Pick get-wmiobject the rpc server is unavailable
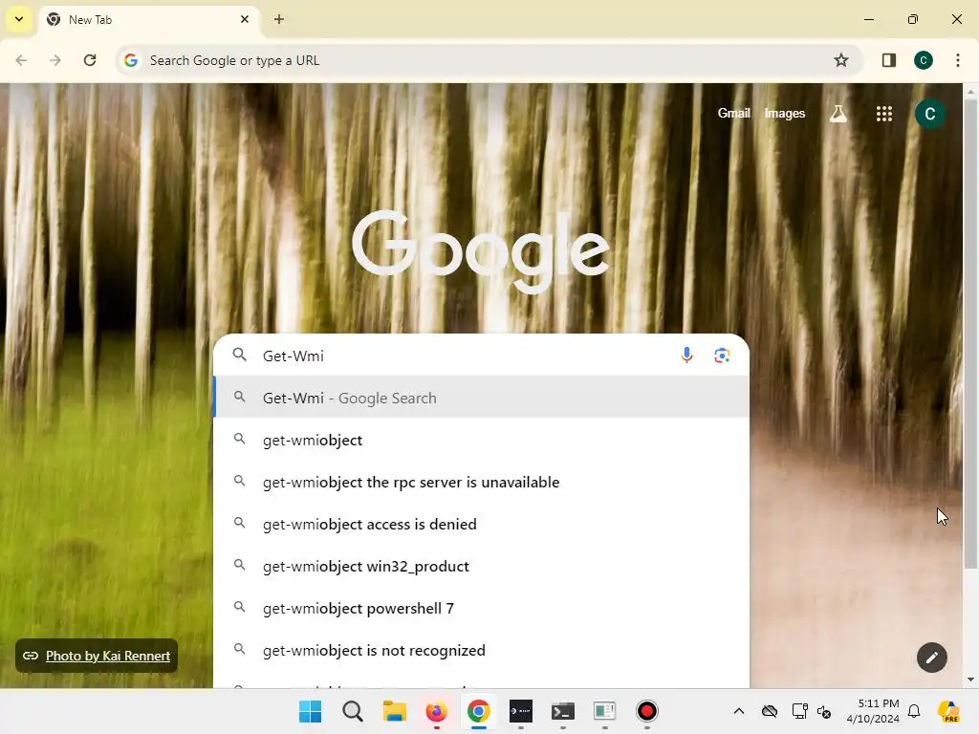 coord(481,482)
